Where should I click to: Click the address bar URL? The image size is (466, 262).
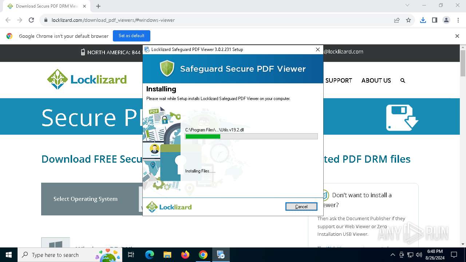(113, 20)
